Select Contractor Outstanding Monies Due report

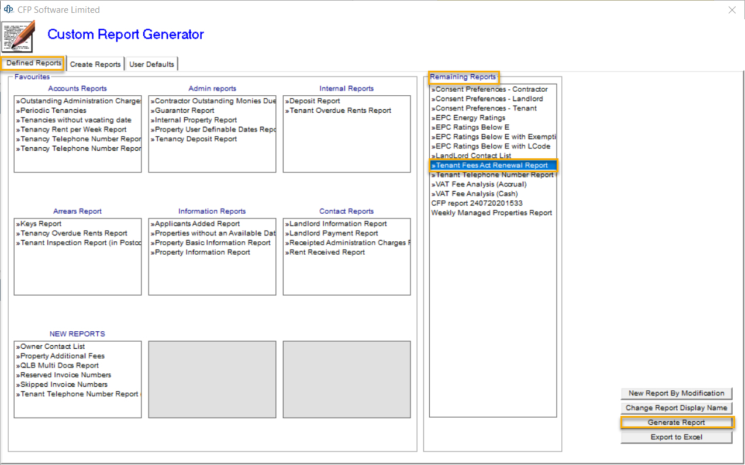click(213, 101)
